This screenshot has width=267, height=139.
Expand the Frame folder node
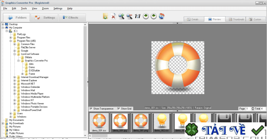pyautogui.click(x=22, y=74)
